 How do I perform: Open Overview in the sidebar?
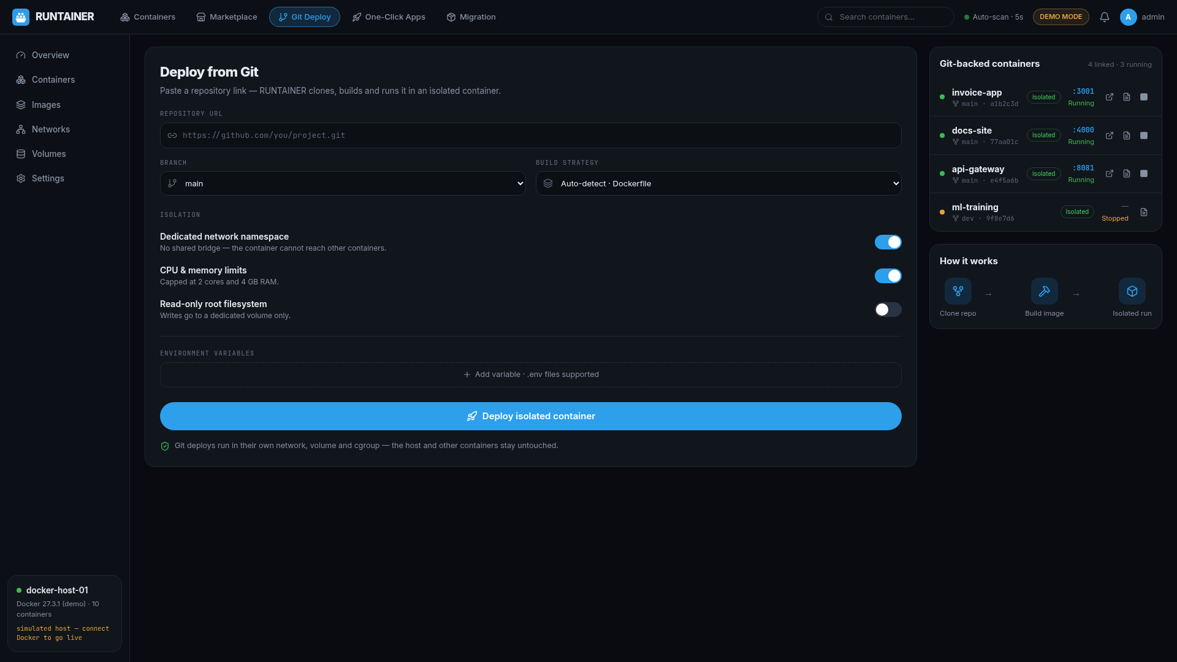(x=65, y=55)
